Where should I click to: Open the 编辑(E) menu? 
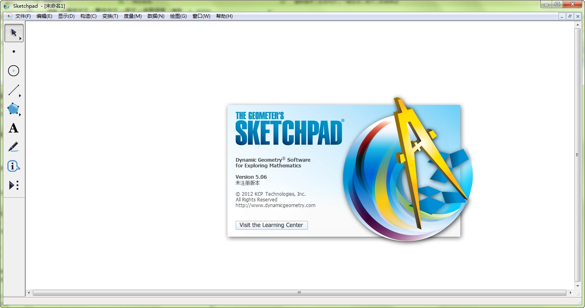tap(44, 16)
